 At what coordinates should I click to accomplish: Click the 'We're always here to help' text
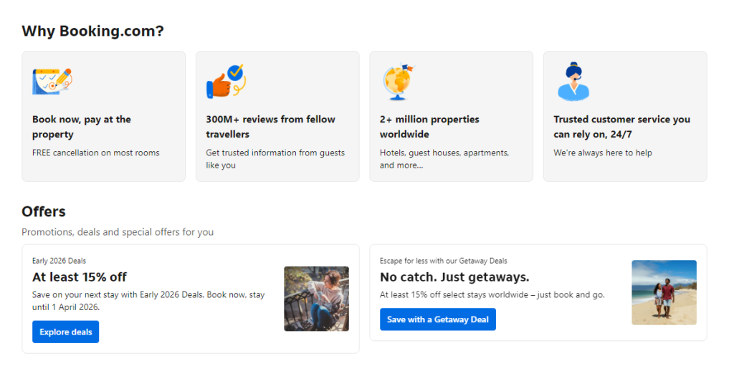coord(602,153)
